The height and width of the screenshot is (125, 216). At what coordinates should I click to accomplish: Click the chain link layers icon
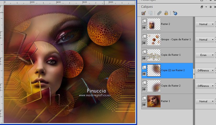(159, 13)
